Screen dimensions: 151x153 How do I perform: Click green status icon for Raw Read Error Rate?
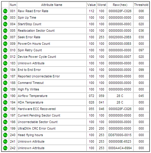pyautogui.click(x=5, y=11)
